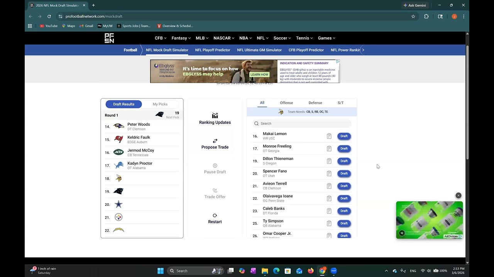Expand the NFL menu dropdown
The image size is (494, 277).
click(x=262, y=38)
